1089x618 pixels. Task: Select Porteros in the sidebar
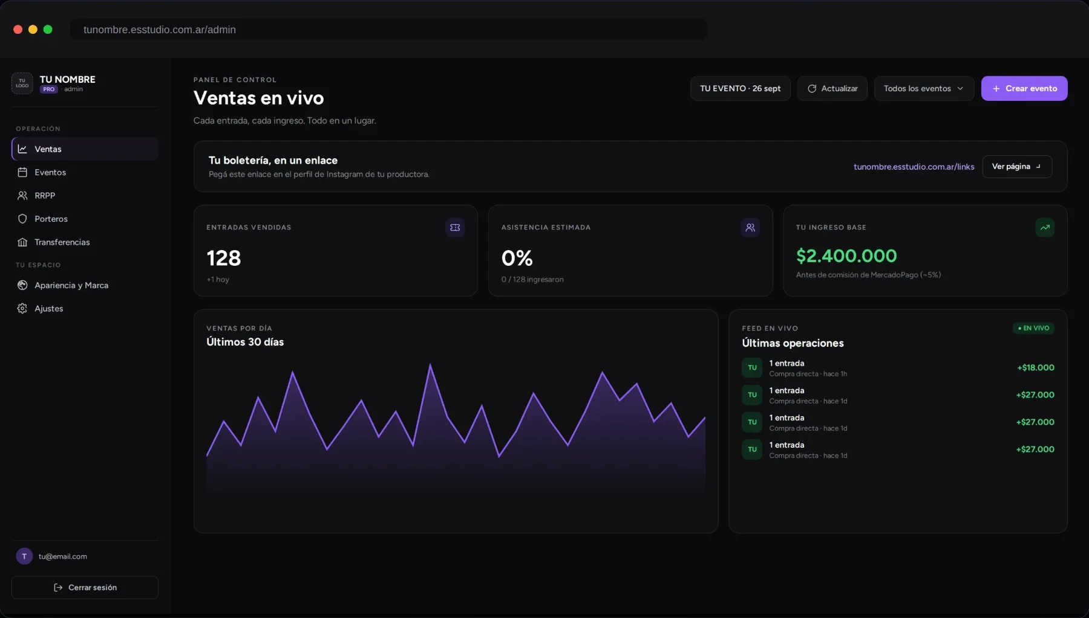tap(85, 219)
